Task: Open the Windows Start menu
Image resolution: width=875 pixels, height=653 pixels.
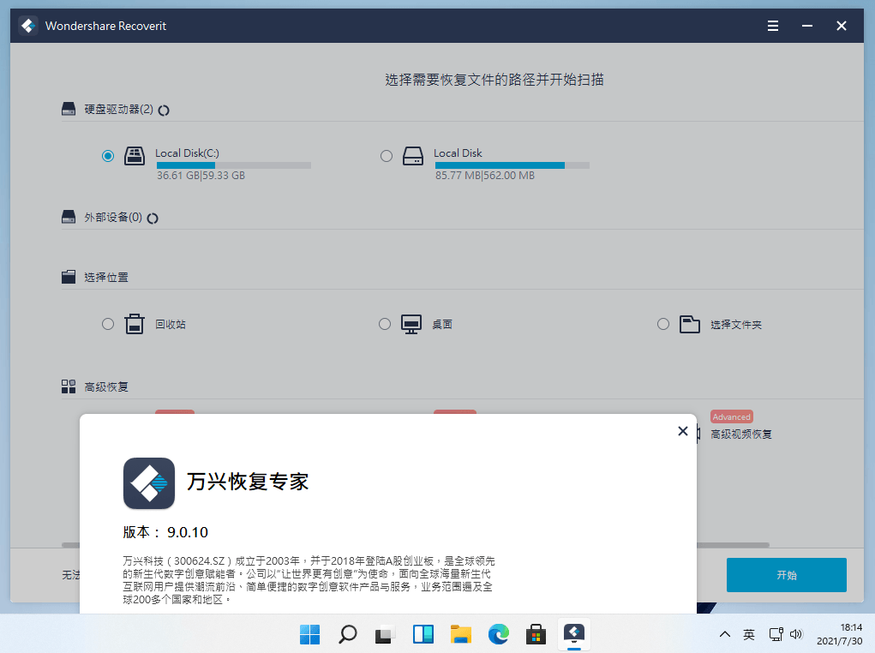Action: 309,635
